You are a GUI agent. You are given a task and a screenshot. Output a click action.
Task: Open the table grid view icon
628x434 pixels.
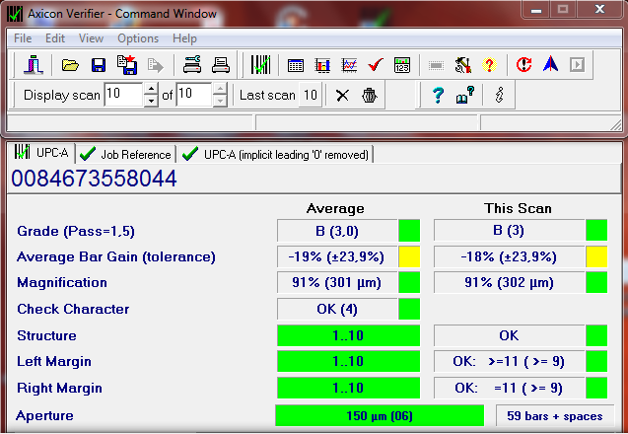296,65
